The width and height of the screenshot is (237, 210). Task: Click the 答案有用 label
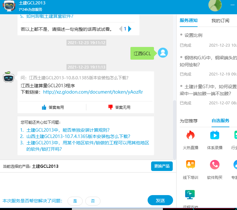(56, 107)
